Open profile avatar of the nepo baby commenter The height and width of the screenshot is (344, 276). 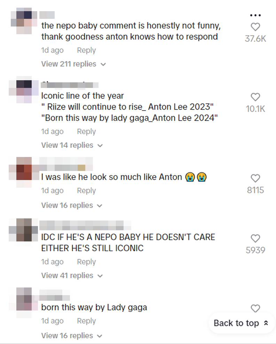coord(24,21)
